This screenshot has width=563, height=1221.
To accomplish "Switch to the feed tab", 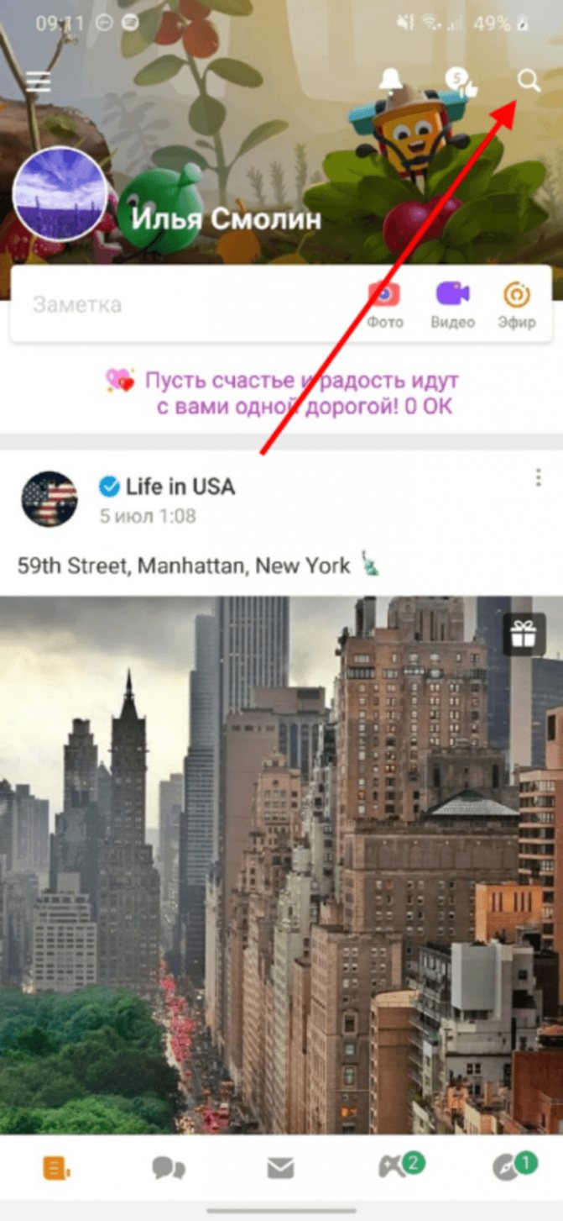I will point(56,1167).
